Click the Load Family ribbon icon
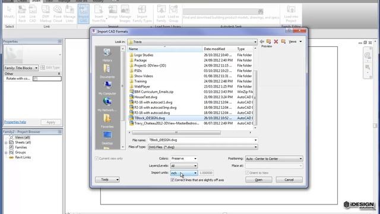This screenshot has height=214, width=380. (x=161, y=14)
